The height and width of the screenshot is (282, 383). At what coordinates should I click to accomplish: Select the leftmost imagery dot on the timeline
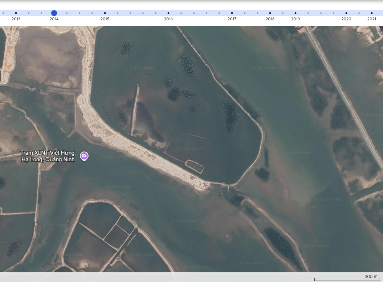[3, 13]
